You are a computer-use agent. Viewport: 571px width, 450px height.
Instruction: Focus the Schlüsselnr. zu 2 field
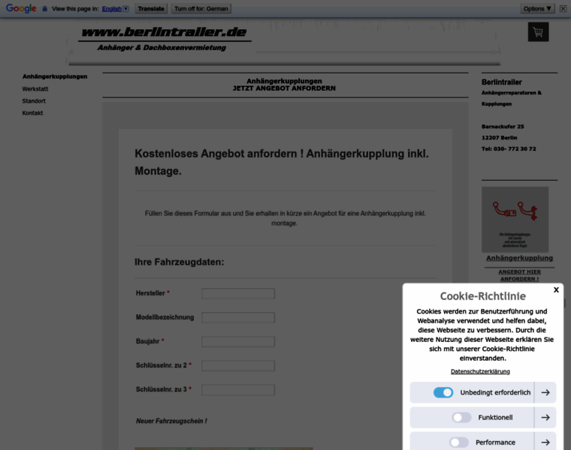click(238, 366)
